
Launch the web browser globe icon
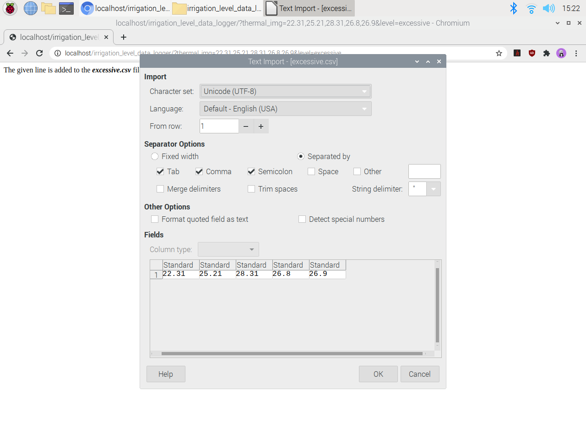[x=31, y=8]
